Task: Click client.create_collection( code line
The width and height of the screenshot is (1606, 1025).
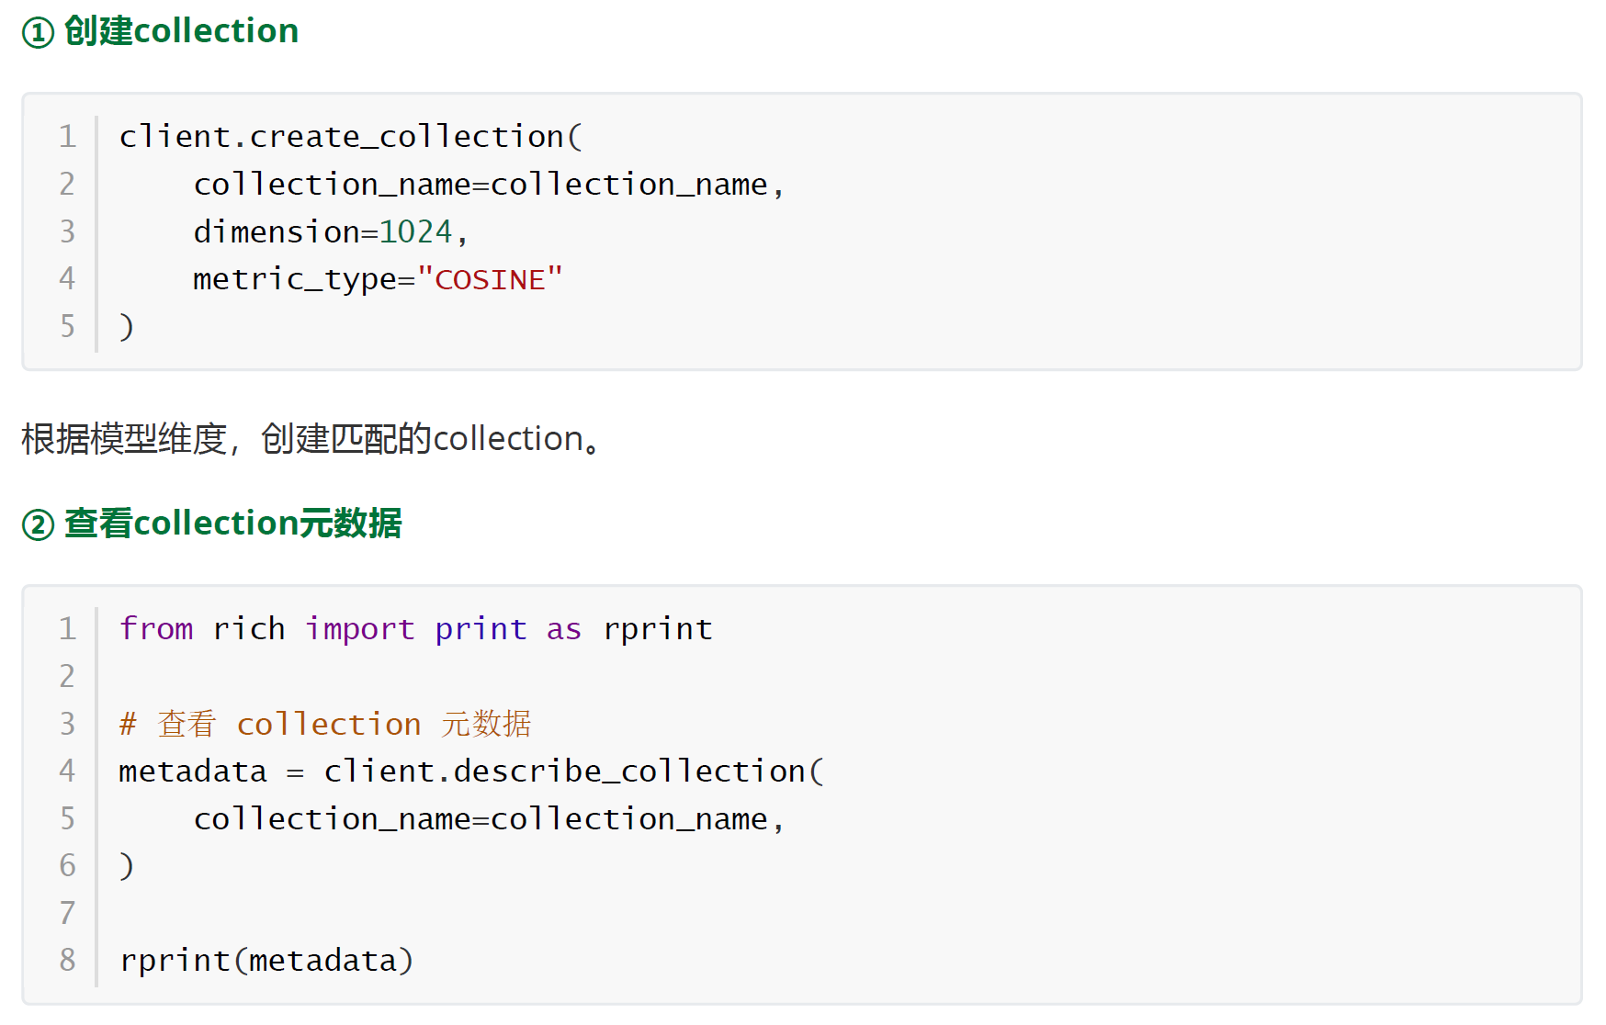Action: tap(351, 137)
